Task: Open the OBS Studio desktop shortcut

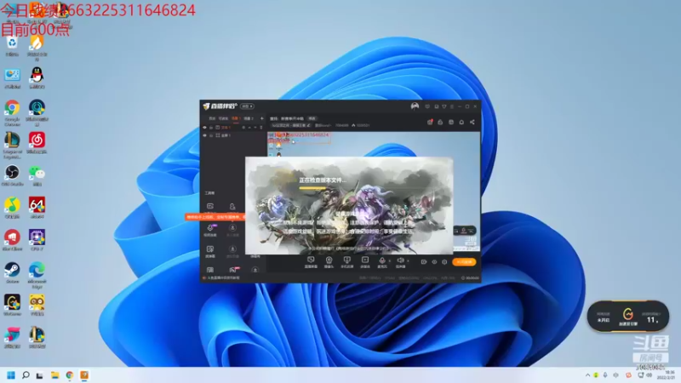Action: point(12,175)
